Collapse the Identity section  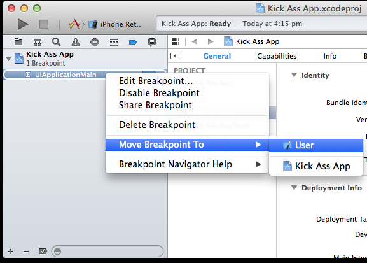pyautogui.click(x=294, y=75)
